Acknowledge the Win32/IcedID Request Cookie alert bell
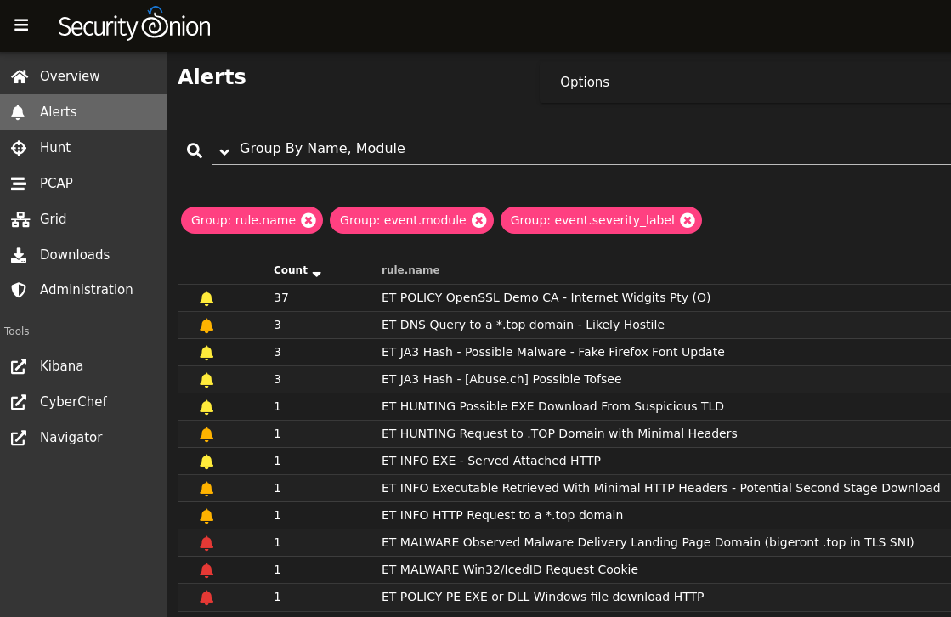This screenshot has width=951, height=617. pos(207,569)
